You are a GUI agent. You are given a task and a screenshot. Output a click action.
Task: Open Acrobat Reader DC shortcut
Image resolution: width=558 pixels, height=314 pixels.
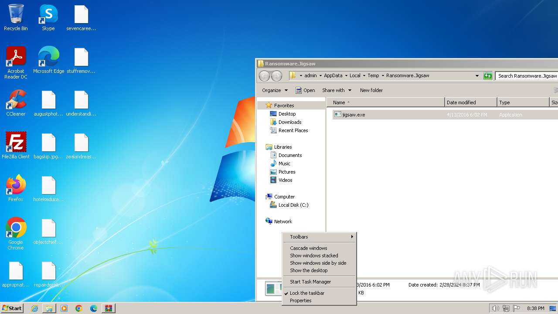[16, 62]
